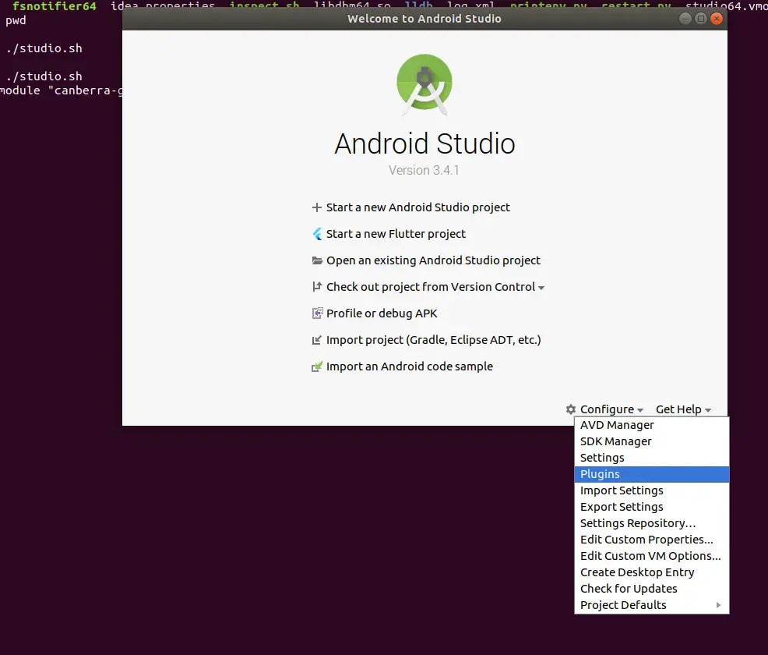
Task: Open the SDK Manager
Action: 615,441
